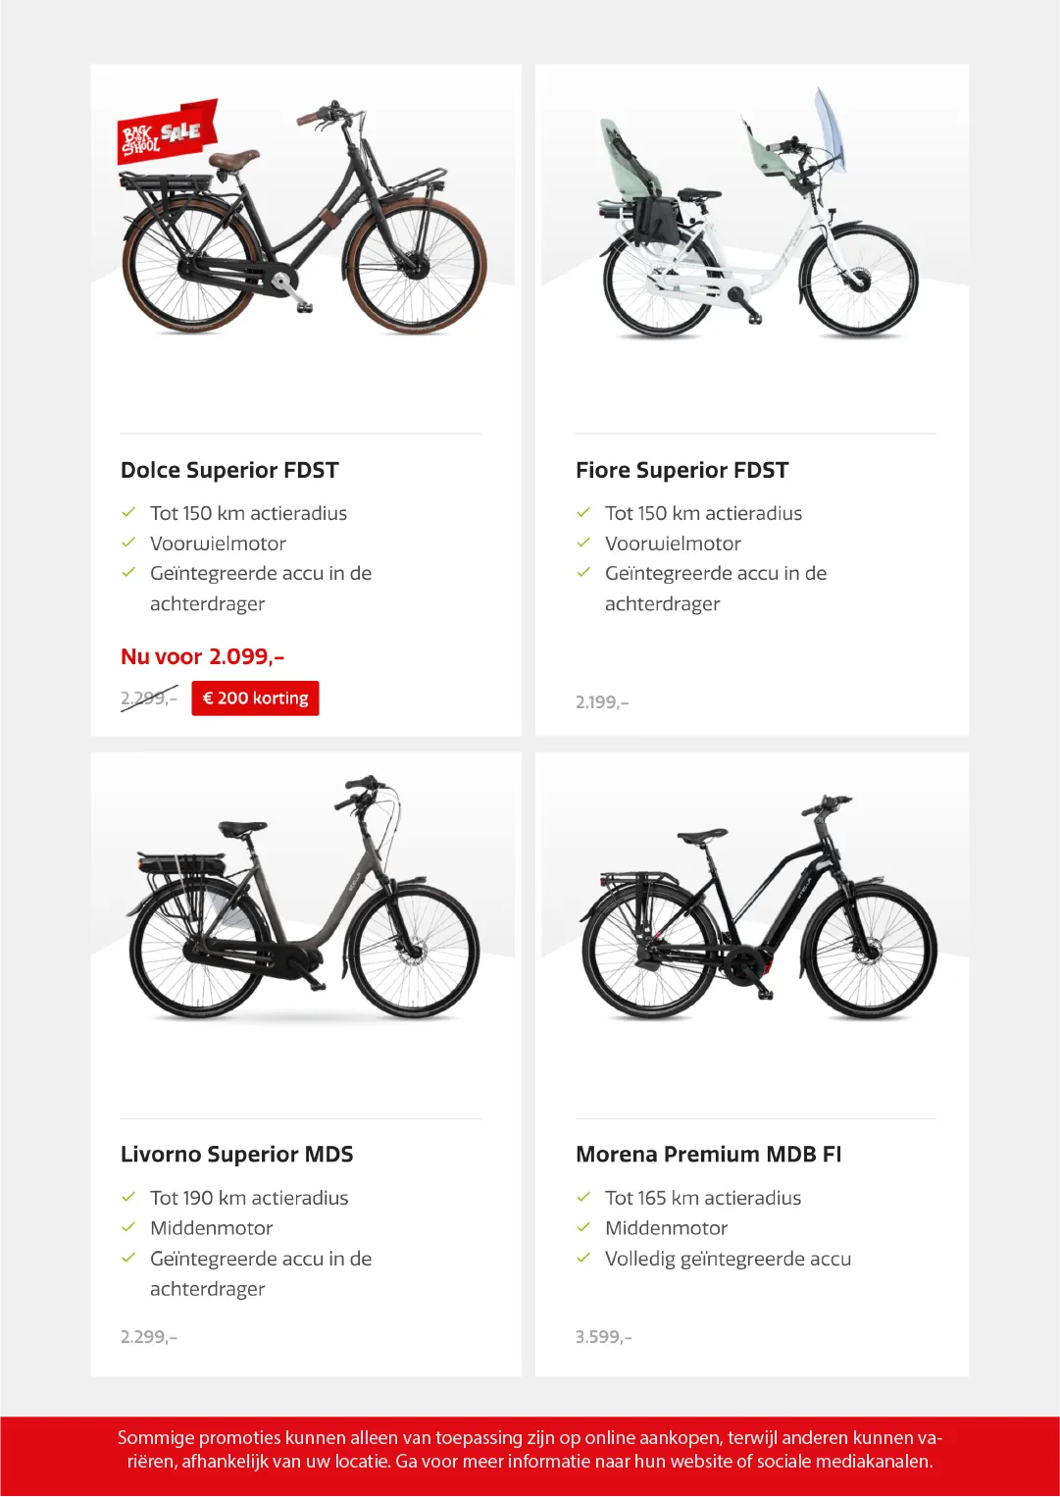Click the Nu voor 2.099,- sale price
The image size is (1060, 1497).
pos(202,656)
